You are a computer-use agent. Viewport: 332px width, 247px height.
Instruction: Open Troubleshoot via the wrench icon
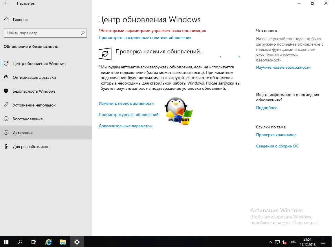coord(6,105)
